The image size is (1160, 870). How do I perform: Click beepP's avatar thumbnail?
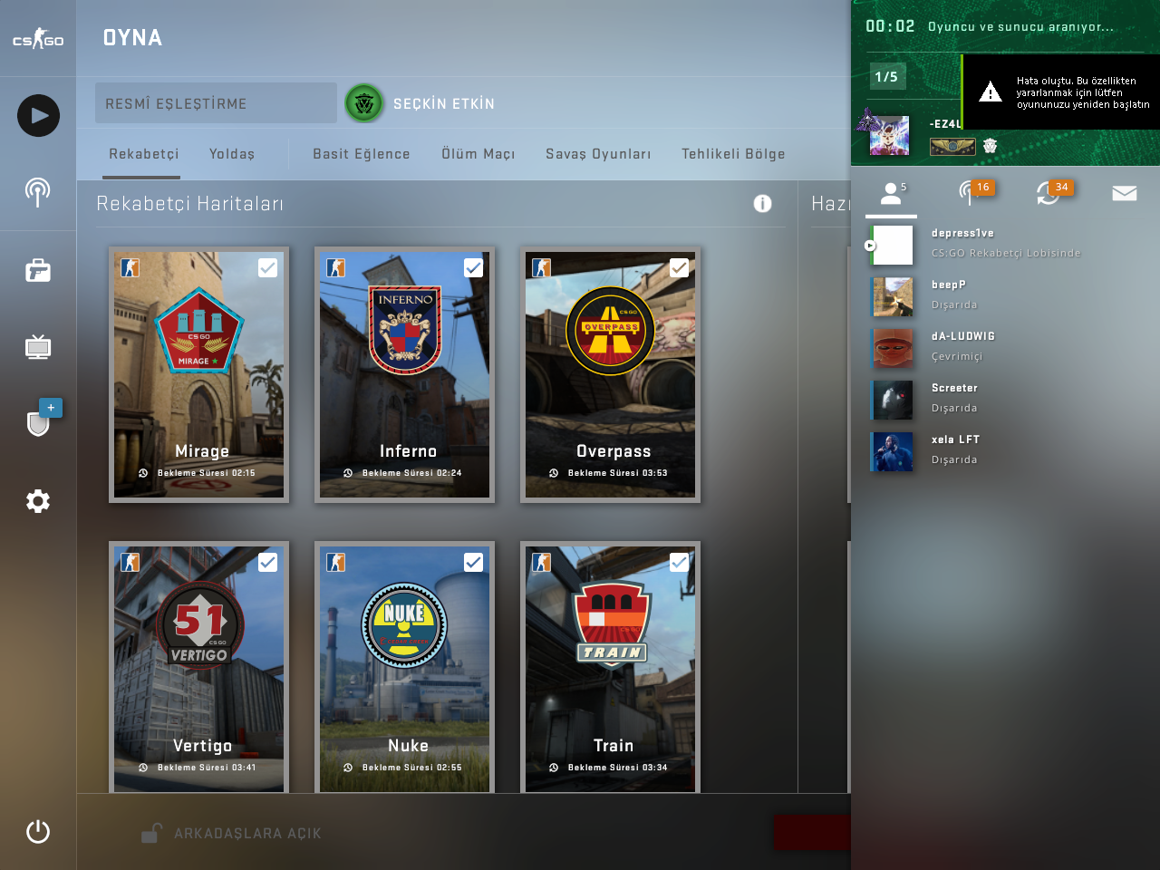tap(893, 296)
